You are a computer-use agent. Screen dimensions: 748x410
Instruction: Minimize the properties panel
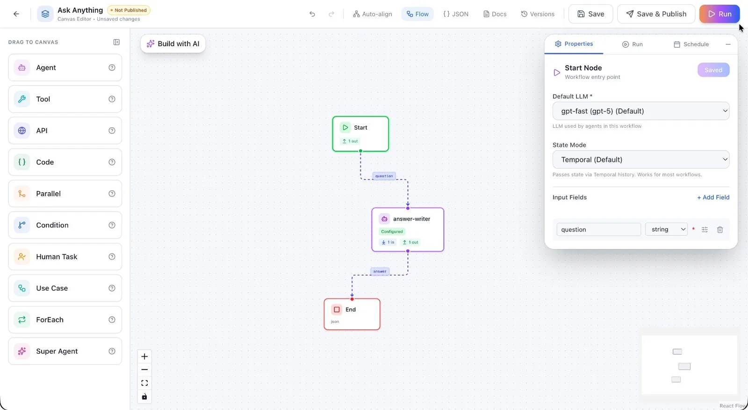728,44
